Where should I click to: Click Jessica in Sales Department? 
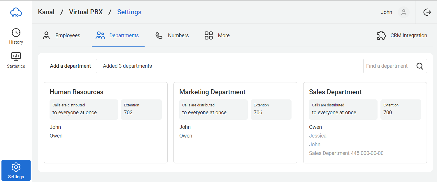317,136
